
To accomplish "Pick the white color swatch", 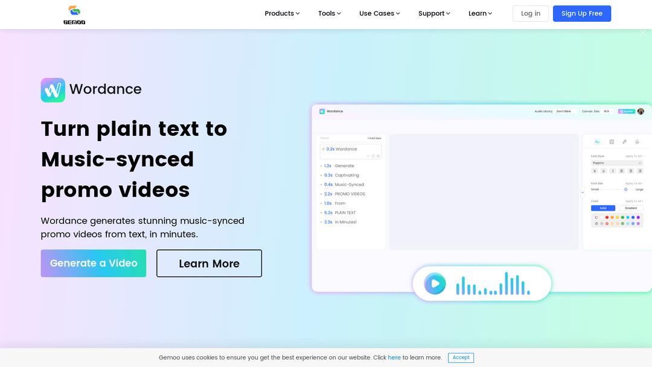I will [602, 217].
